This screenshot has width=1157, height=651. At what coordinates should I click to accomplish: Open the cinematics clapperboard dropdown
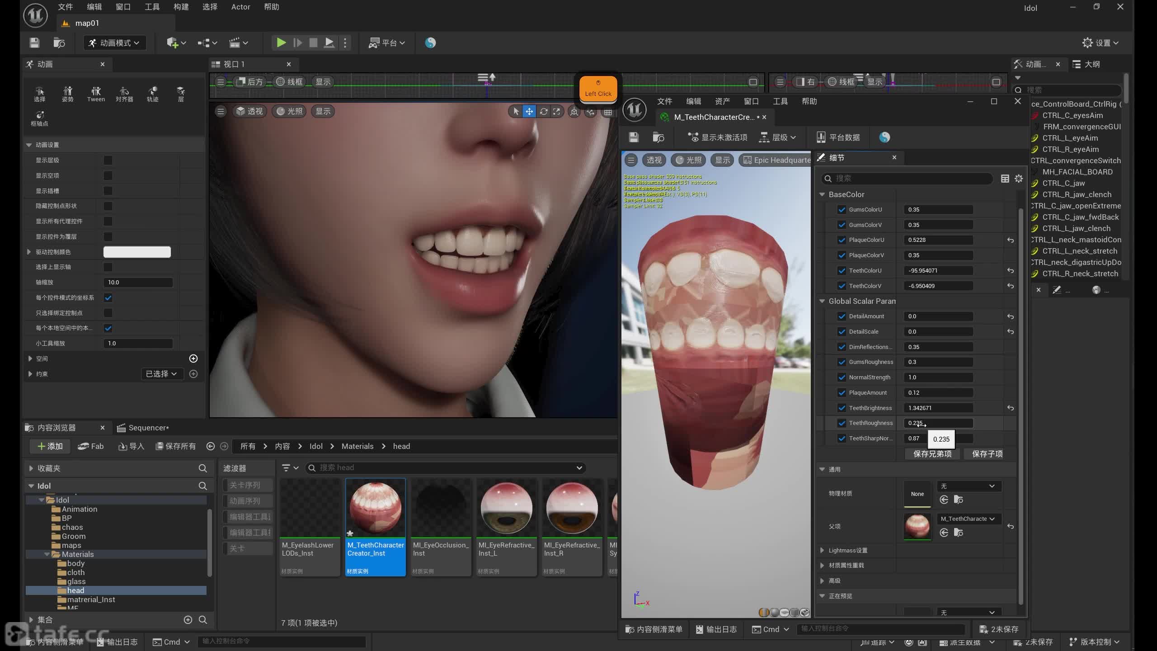238,42
